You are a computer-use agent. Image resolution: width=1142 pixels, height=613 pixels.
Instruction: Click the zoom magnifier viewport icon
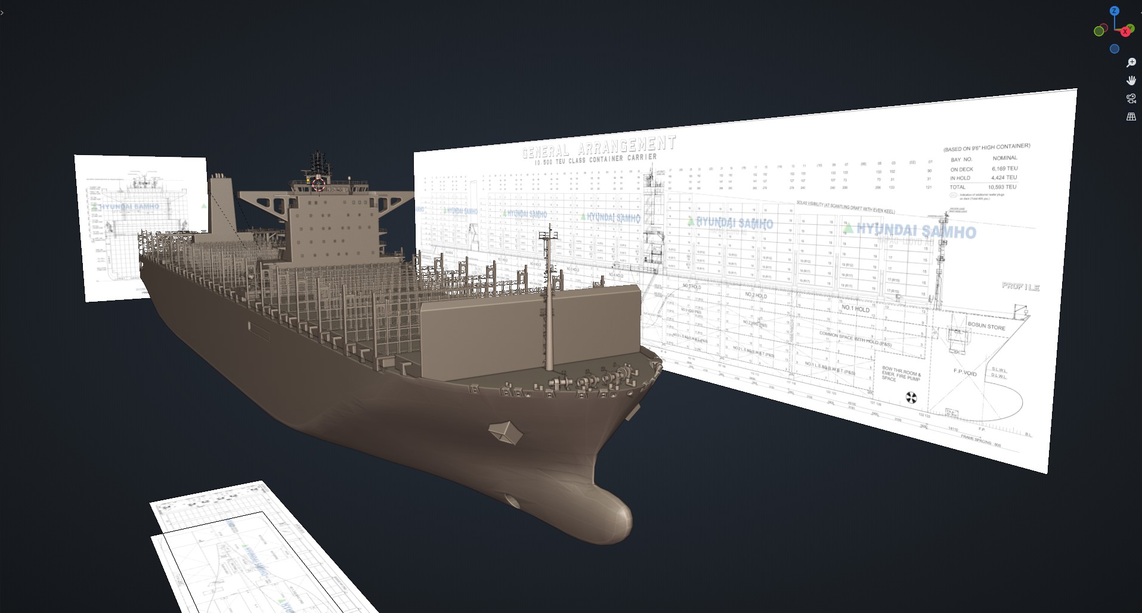[1131, 63]
